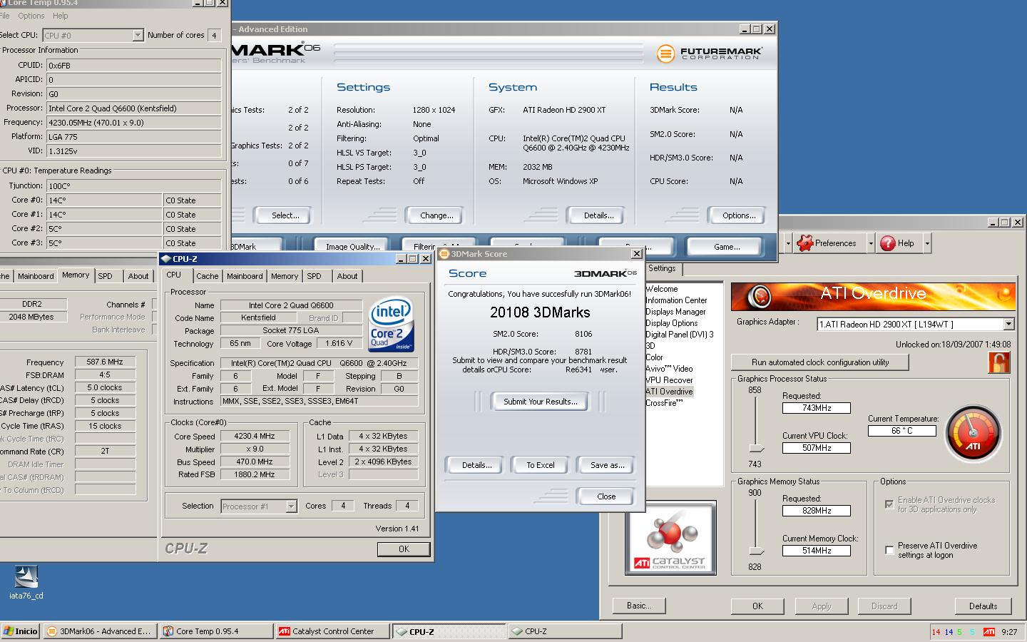Click the Catalyst Control Center taskbar button
The height and width of the screenshot is (642, 1027).
333,631
